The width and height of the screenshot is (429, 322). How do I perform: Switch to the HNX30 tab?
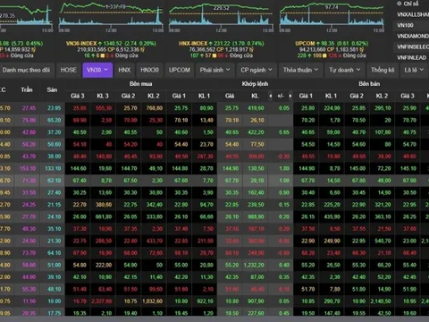tap(149, 70)
